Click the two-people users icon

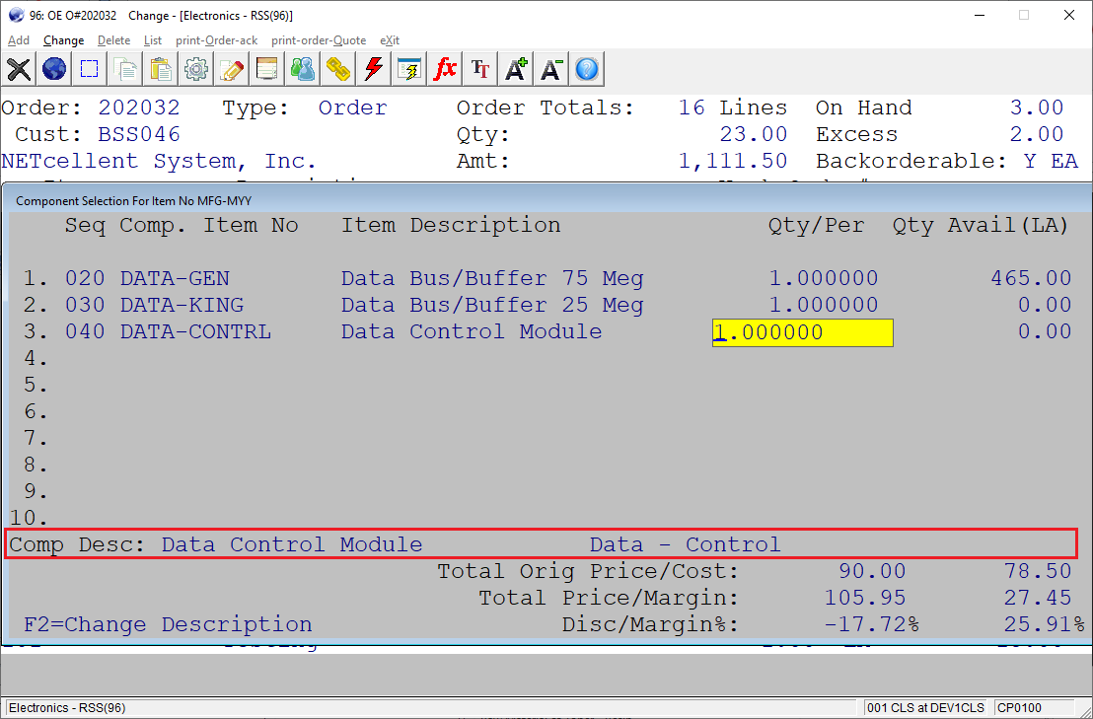(303, 69)
